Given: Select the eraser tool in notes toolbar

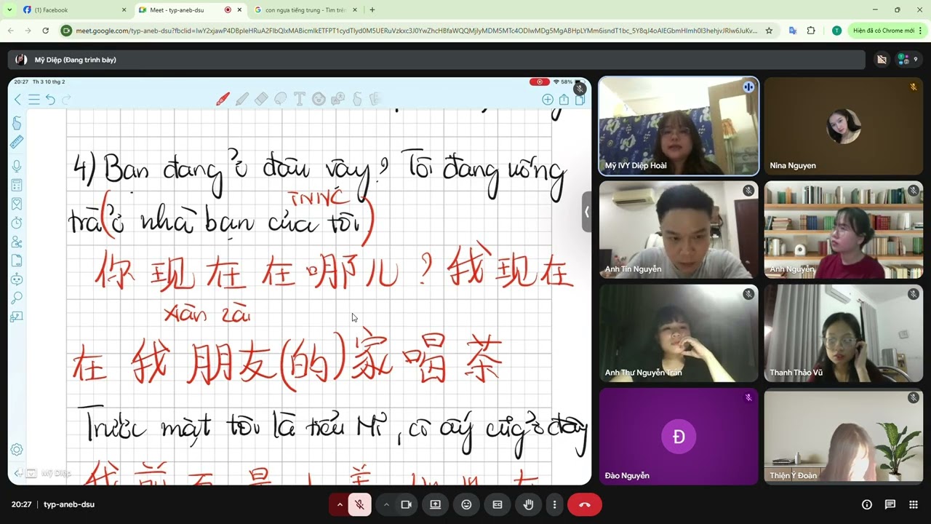Looking at the screenshot, I should 261,99.
